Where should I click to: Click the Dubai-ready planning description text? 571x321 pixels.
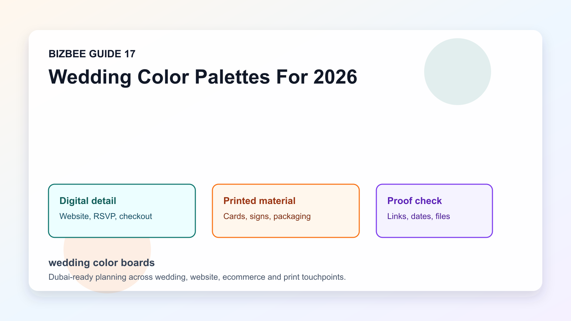click(197, 277)
